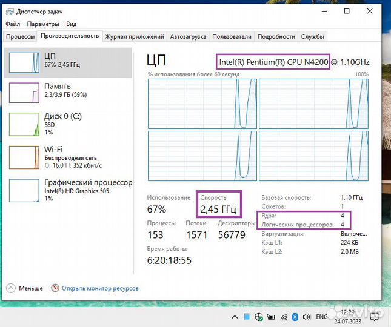391x327 pixels.
Task: Open the Параметры menu
Action: coord(43,24)
